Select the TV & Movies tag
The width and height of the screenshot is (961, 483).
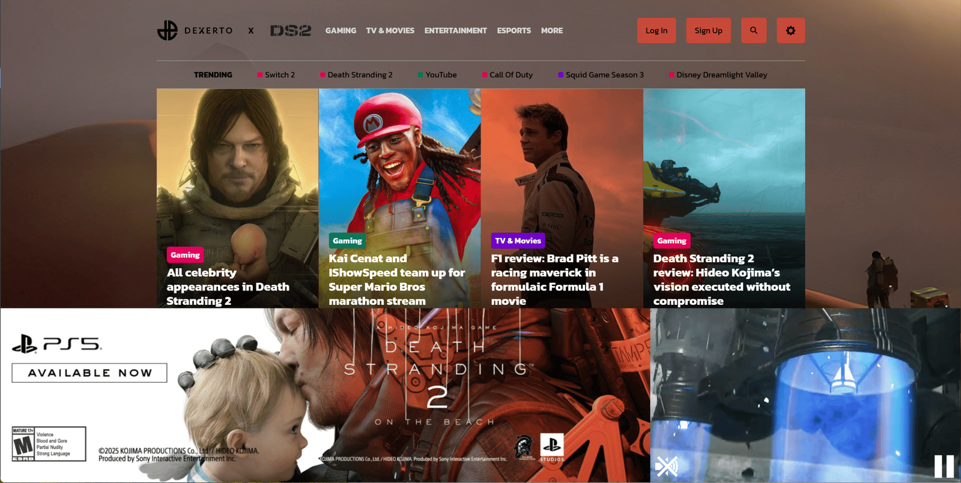(x=518, y=241)
